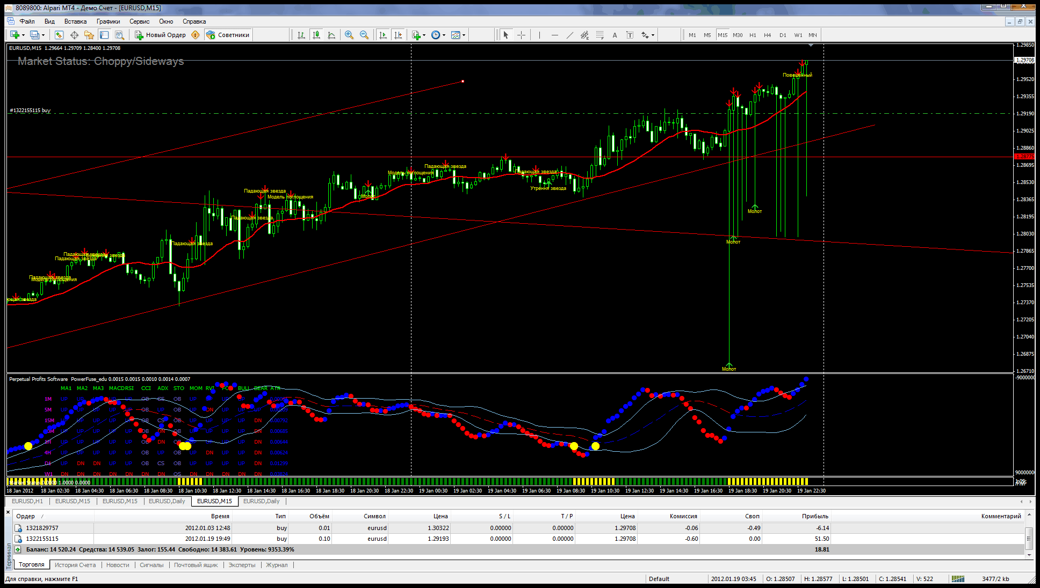The image size is (1040, 588).
Task: Open the Periodicity clock dropdown arrow
Action: coord(444,35)
